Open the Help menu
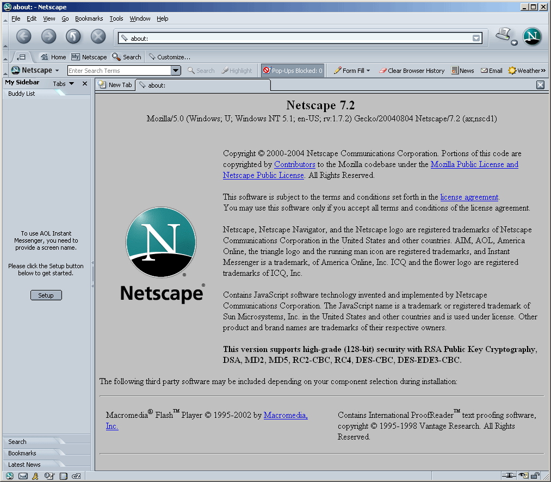Screen dimensions: 551x482 click(162, 18)
